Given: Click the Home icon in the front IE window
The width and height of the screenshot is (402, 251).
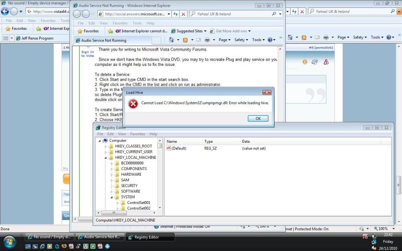Looking at the screenshot, I should (171, 40).
